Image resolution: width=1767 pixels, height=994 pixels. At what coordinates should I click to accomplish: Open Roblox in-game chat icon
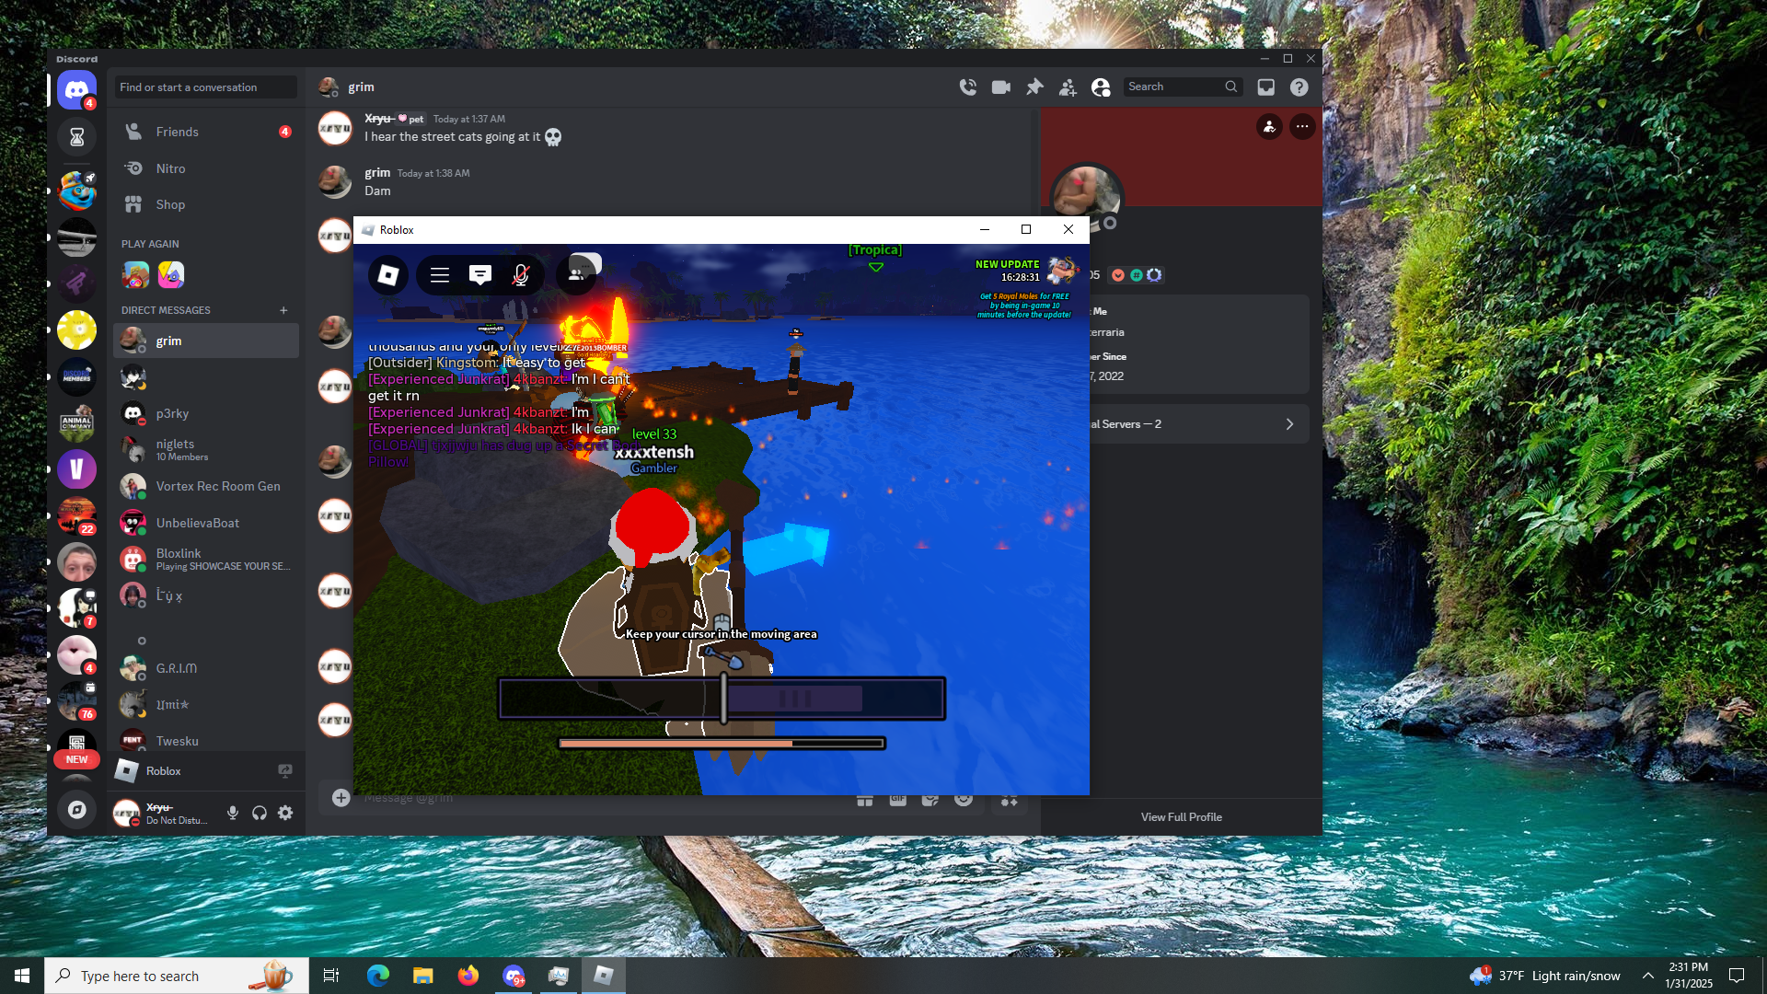pyautogui.click(x=480, y=274)
